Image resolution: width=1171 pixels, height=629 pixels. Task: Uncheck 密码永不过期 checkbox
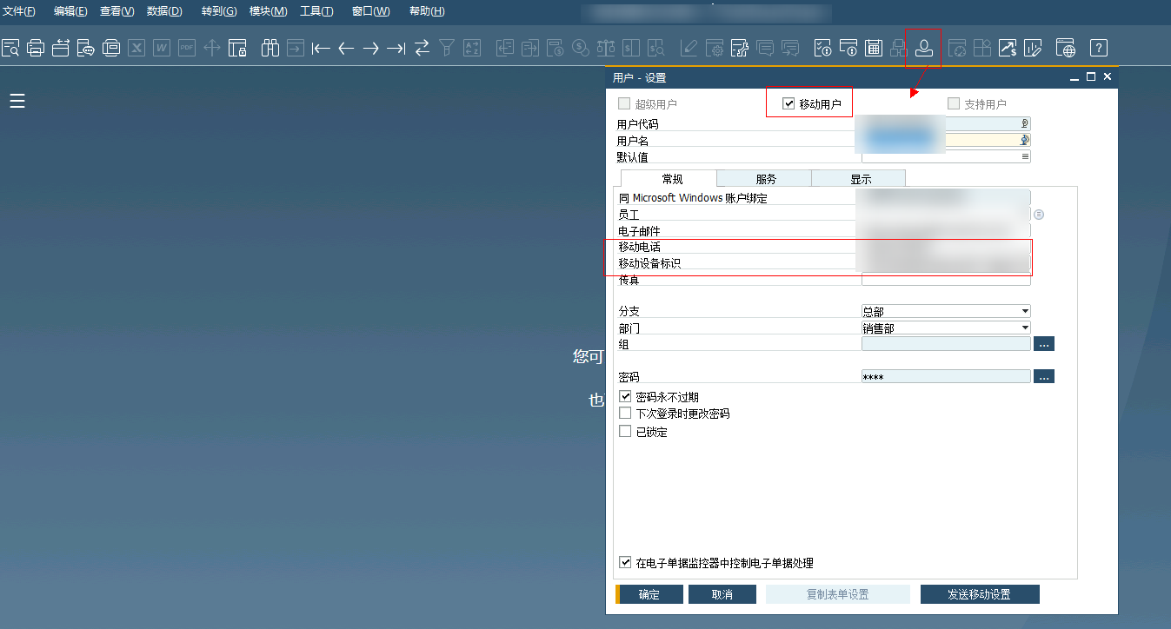[x=625, y=397]
